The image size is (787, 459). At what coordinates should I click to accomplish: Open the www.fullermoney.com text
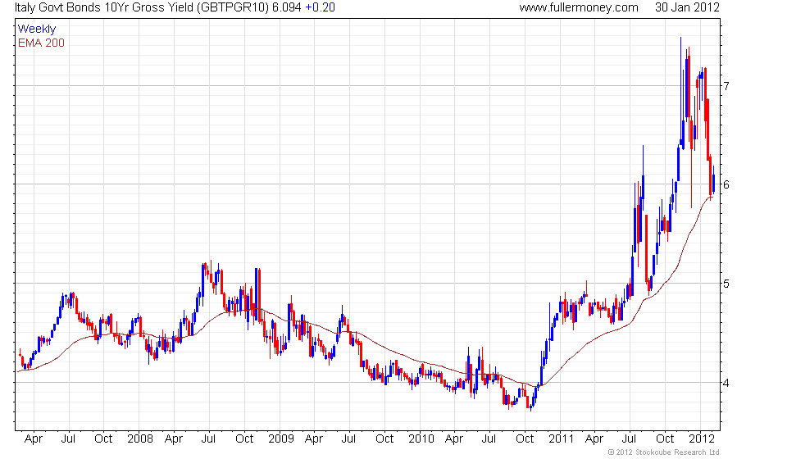579,7
